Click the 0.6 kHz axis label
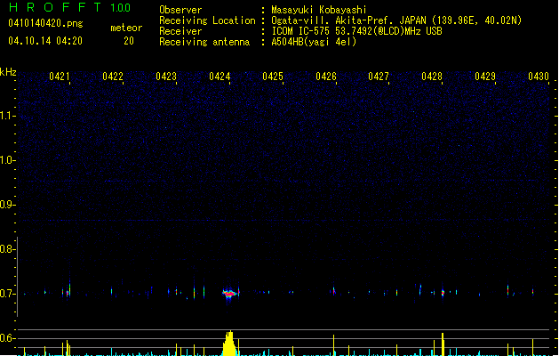559x356 pixels. 7,338
